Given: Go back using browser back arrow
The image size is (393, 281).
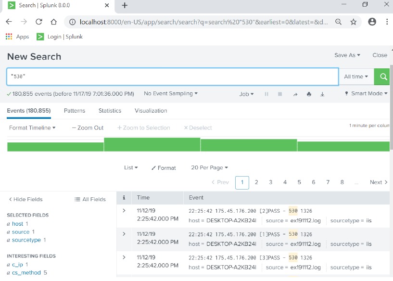Looking at the screenshot, I should (x=9, y=22).
